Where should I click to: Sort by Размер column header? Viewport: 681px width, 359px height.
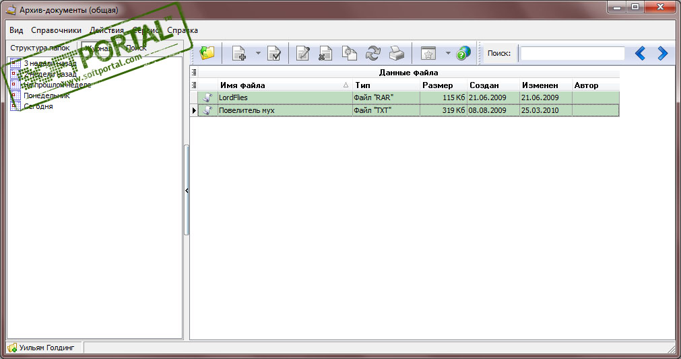pos(443,85)
